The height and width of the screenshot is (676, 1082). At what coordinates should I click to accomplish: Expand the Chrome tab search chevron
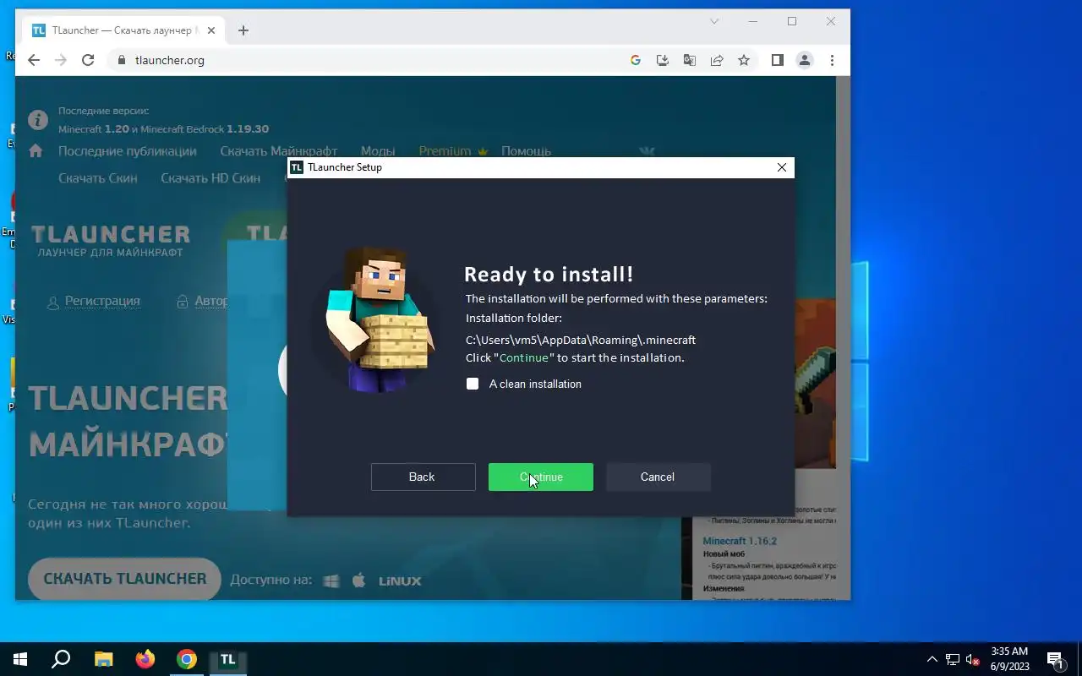click(714, 21)
